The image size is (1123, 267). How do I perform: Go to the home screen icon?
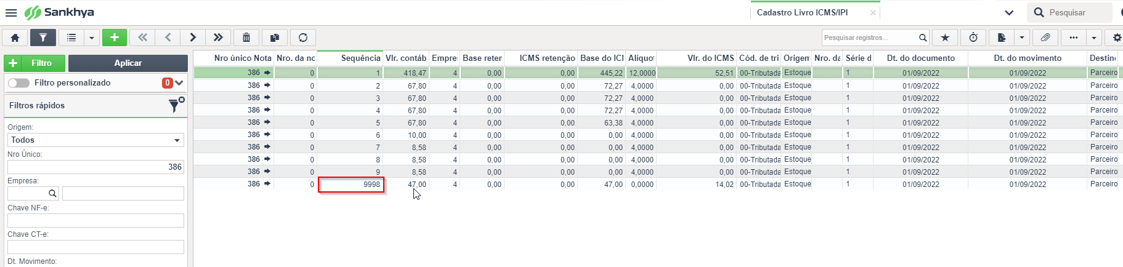click(15, 38)
